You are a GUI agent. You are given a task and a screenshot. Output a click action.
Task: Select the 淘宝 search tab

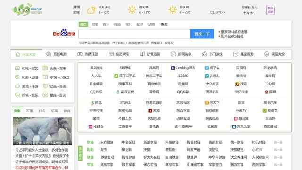(95, 25)
